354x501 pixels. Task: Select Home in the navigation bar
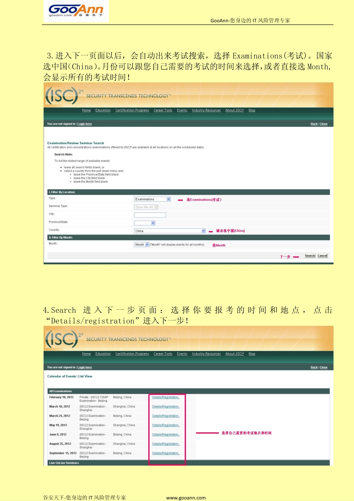pyautogui.click(x=86, y=110)
